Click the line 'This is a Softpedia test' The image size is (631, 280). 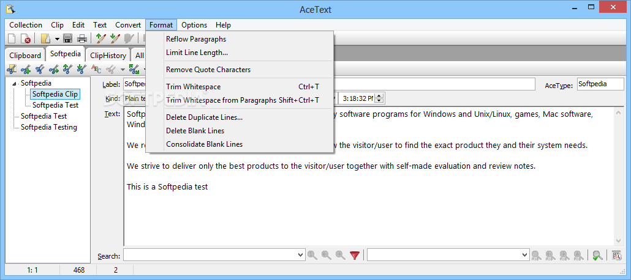tap(167, 186)
